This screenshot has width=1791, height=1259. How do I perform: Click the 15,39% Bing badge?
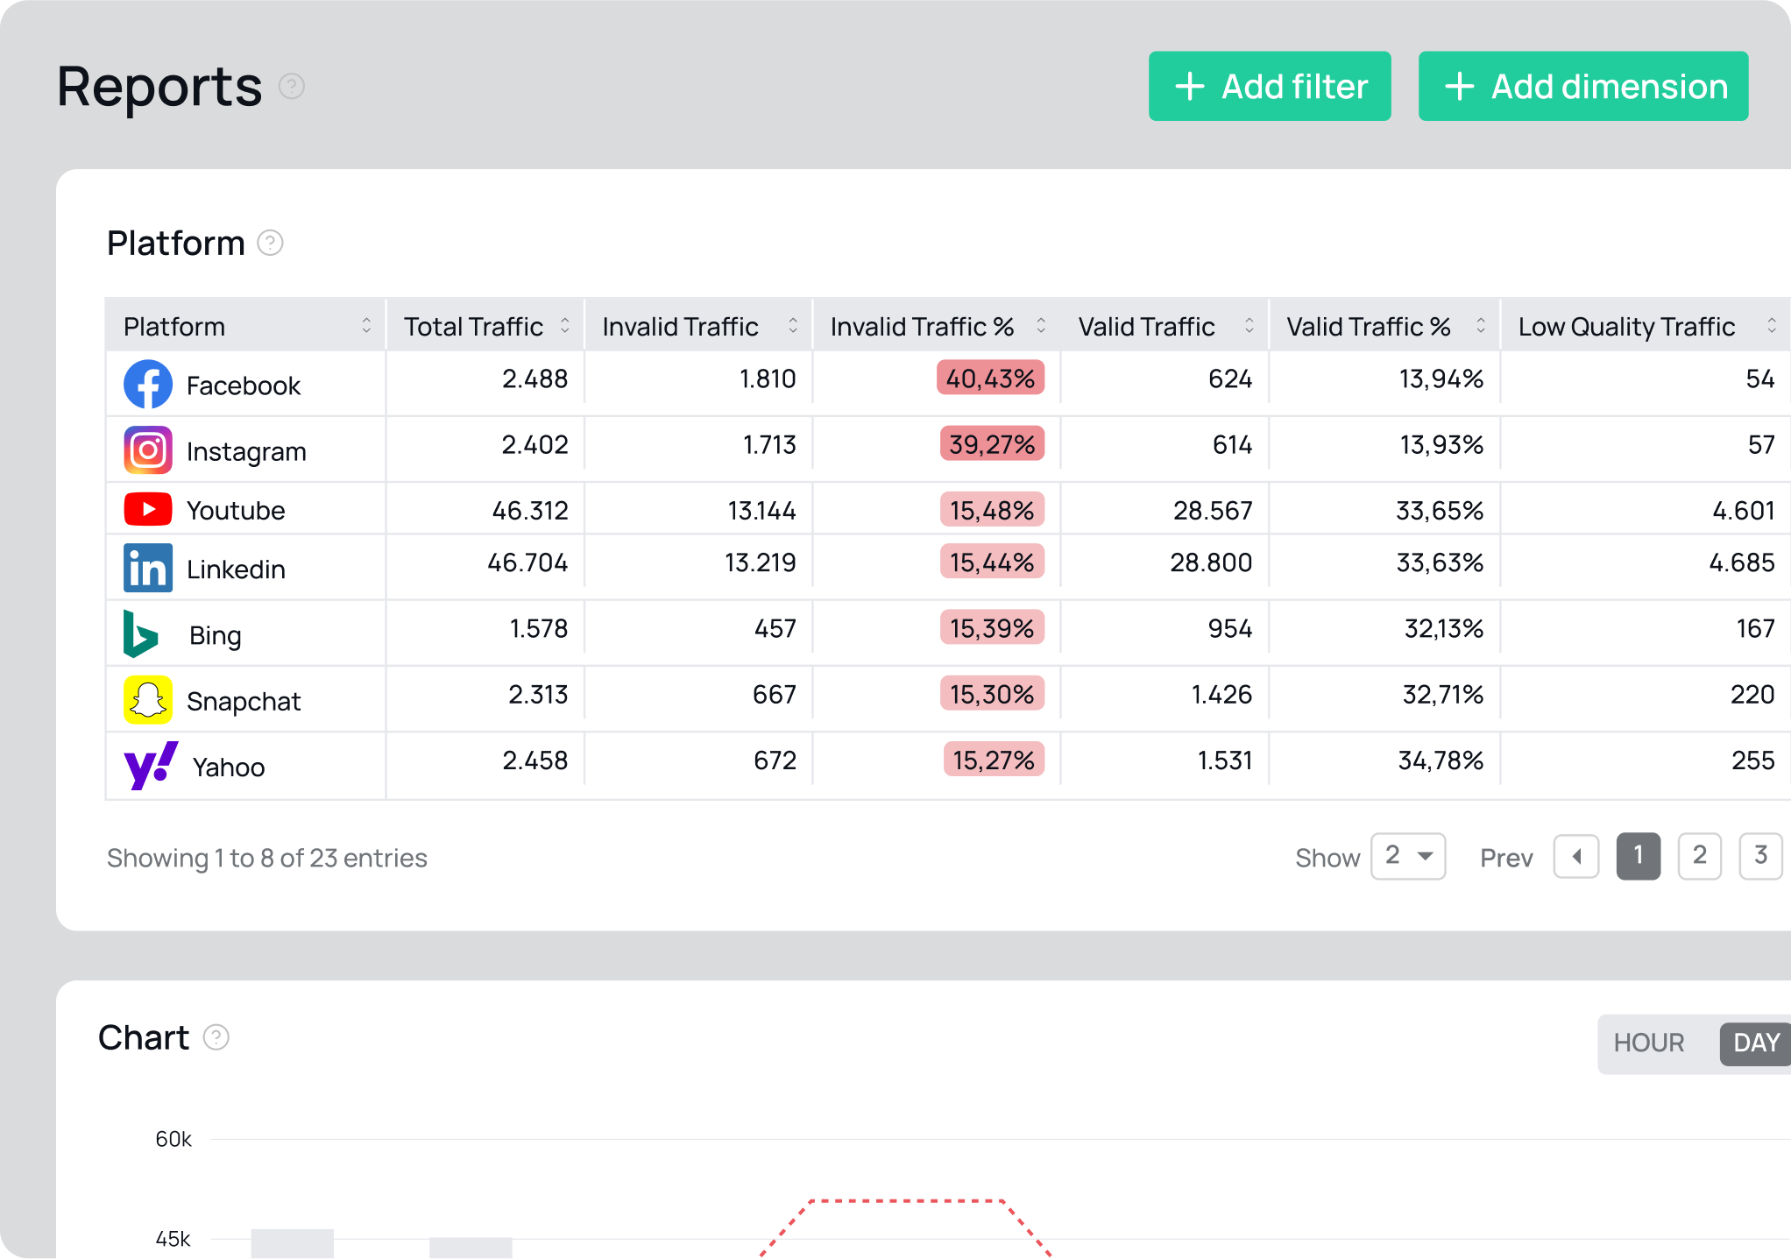coord(992,627)
